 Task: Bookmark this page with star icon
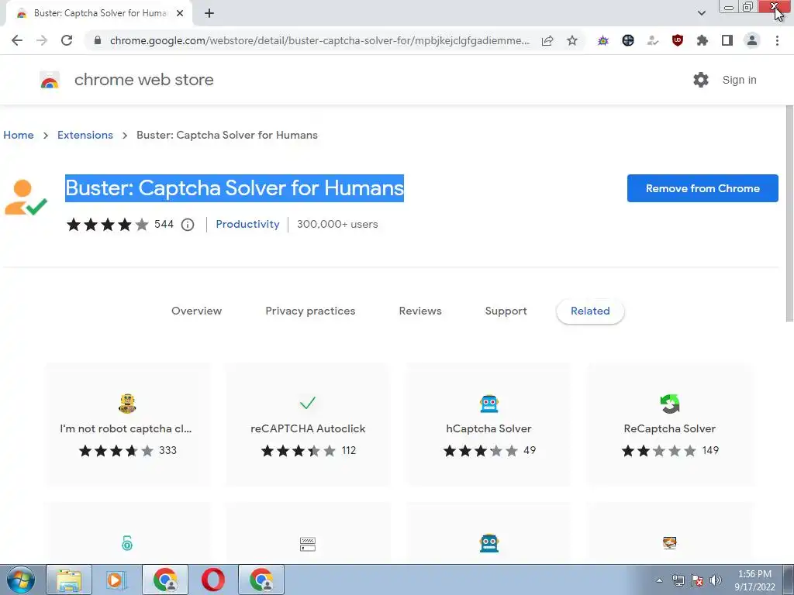pos(572,40)
